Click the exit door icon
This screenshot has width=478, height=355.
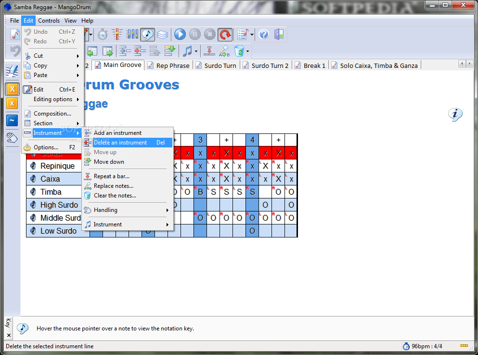[x=279, y=34]
